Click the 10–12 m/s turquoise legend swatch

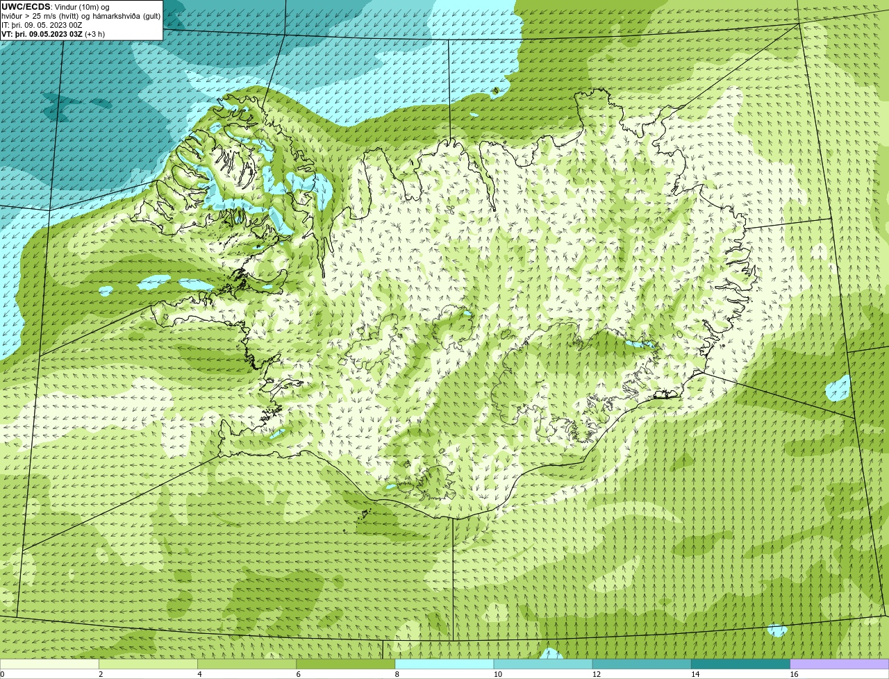pyautogui.click(x=543, y=664)
